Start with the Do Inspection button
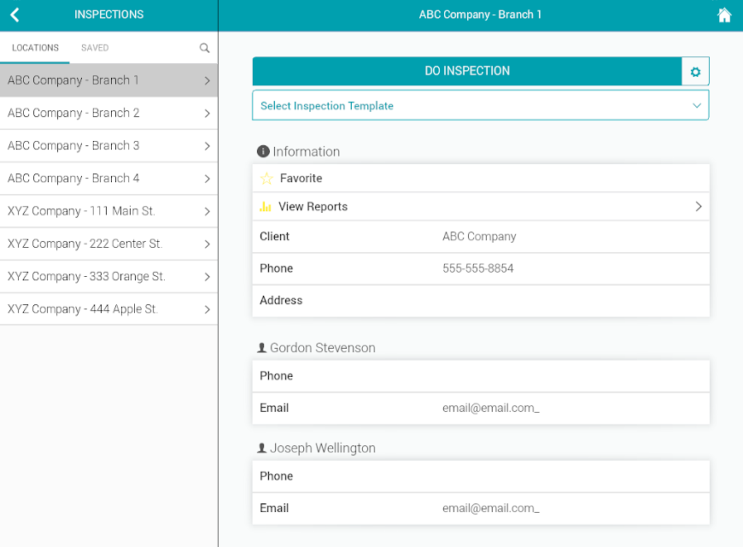Screen dimensions: 743x547 [x=467, y=71]
